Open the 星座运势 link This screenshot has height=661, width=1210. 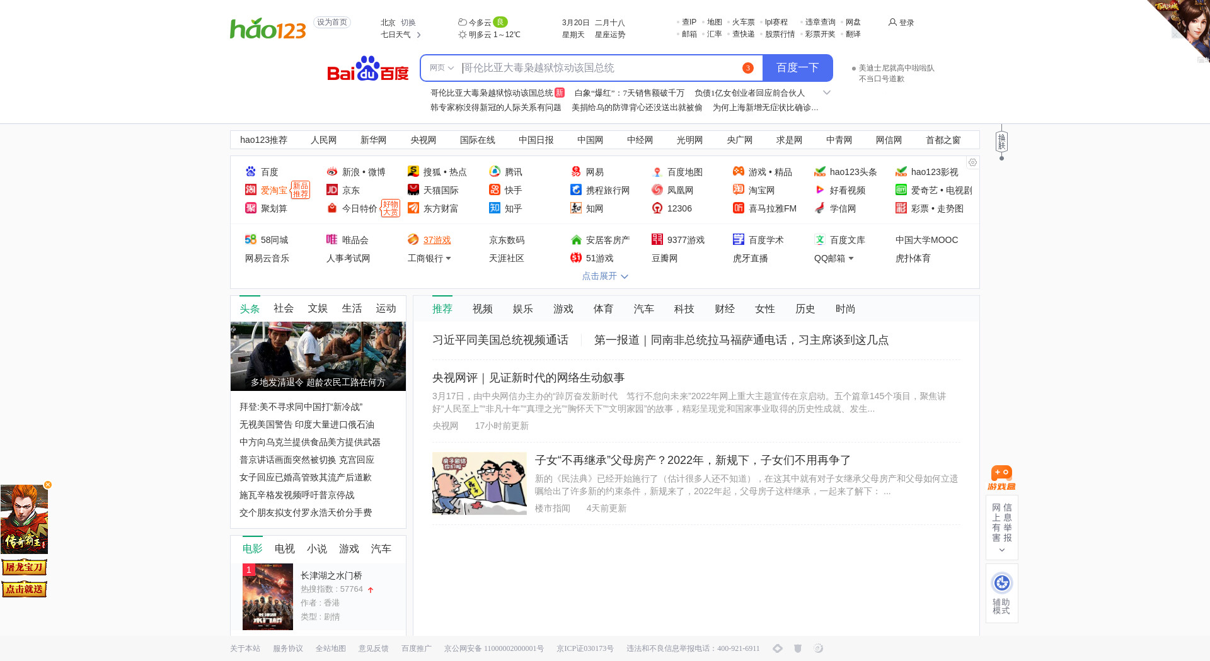pyautogui.click(x=610, y=35)
